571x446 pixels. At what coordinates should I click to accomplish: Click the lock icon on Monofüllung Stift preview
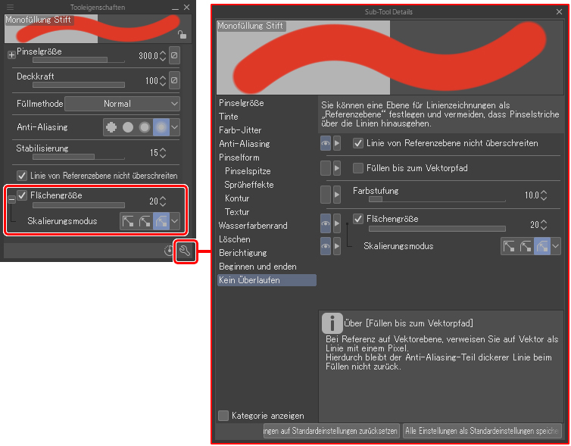pyautogui.click(x=181, y=34)
